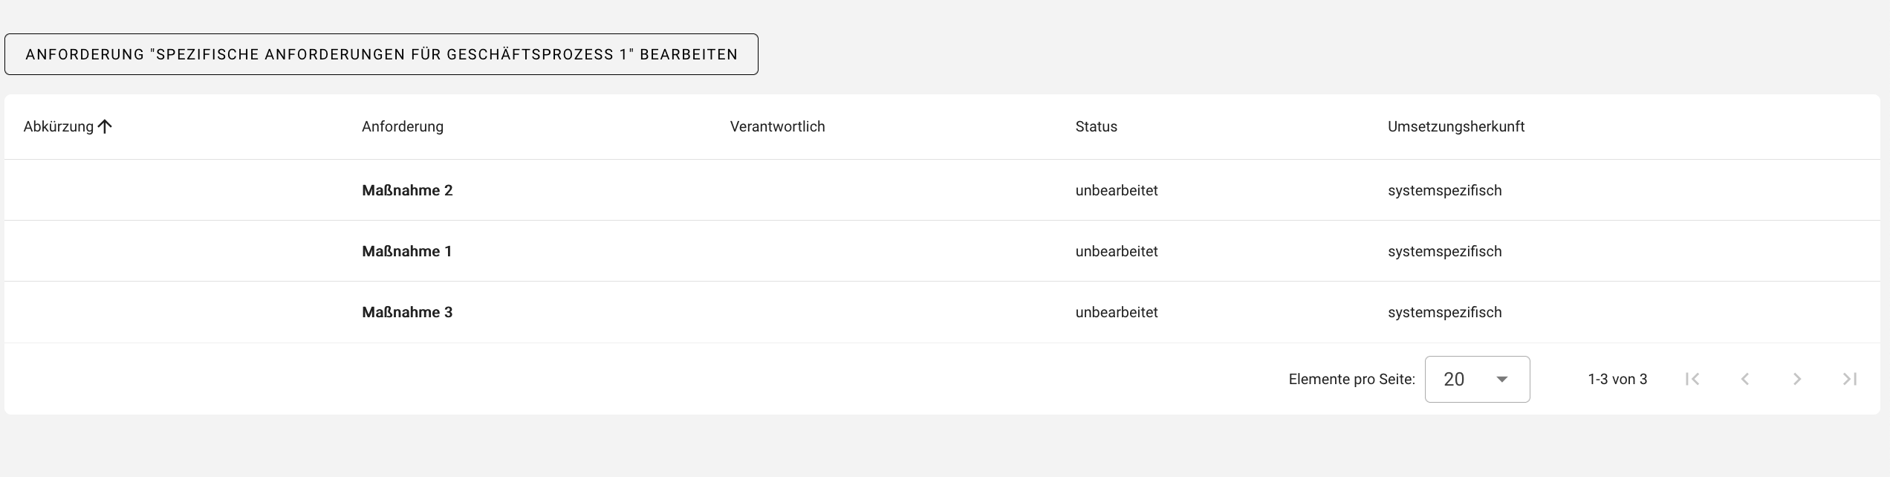Go to first page pagination icon
The width and height of the screenshot is (1890, 477).
(1692, 379)
